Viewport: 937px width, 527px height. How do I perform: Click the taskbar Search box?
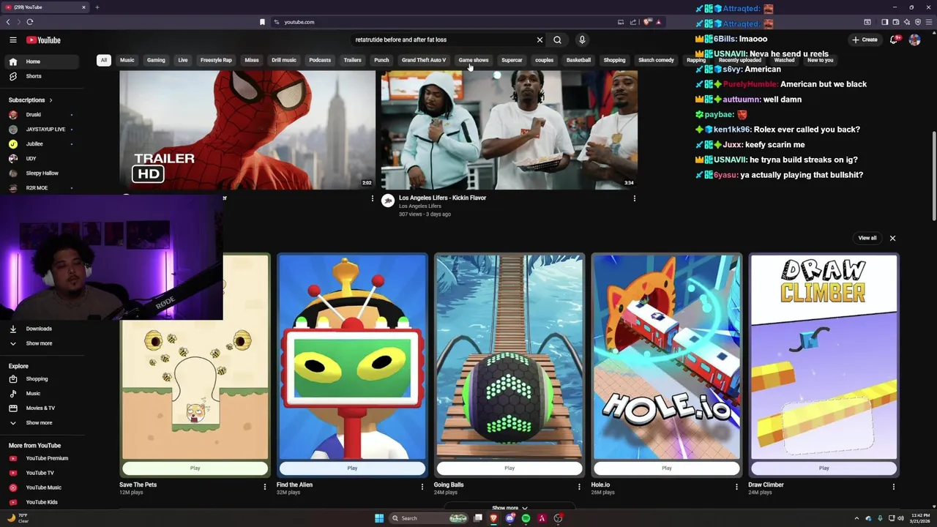pyautogui.click(x=429, y=518)
